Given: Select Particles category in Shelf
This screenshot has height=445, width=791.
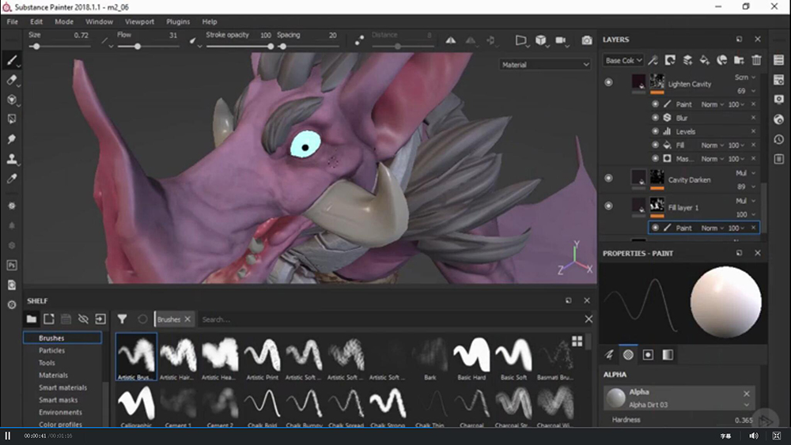Looking at the screenshot, I should (x=52, y=350).
